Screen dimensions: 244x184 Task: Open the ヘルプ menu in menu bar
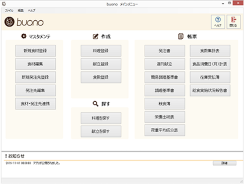click(32, 10)
